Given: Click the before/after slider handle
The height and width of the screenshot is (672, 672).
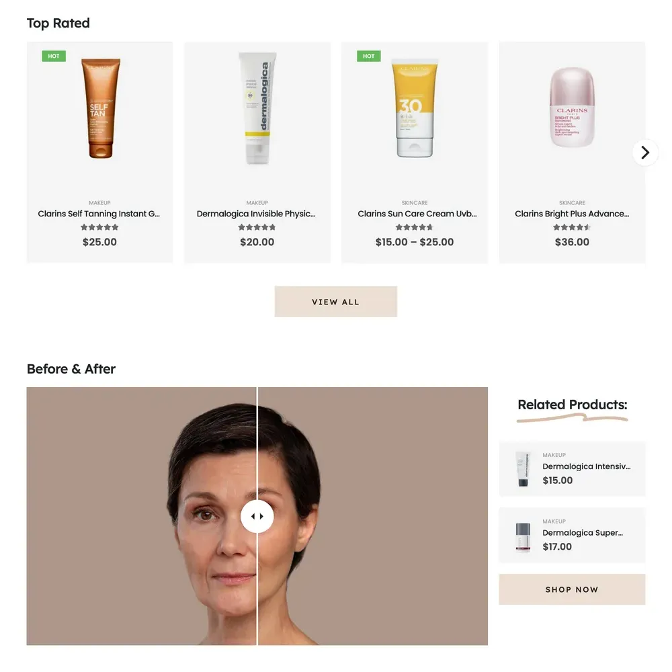Looking at the screenshot, I should click(257, 516).
